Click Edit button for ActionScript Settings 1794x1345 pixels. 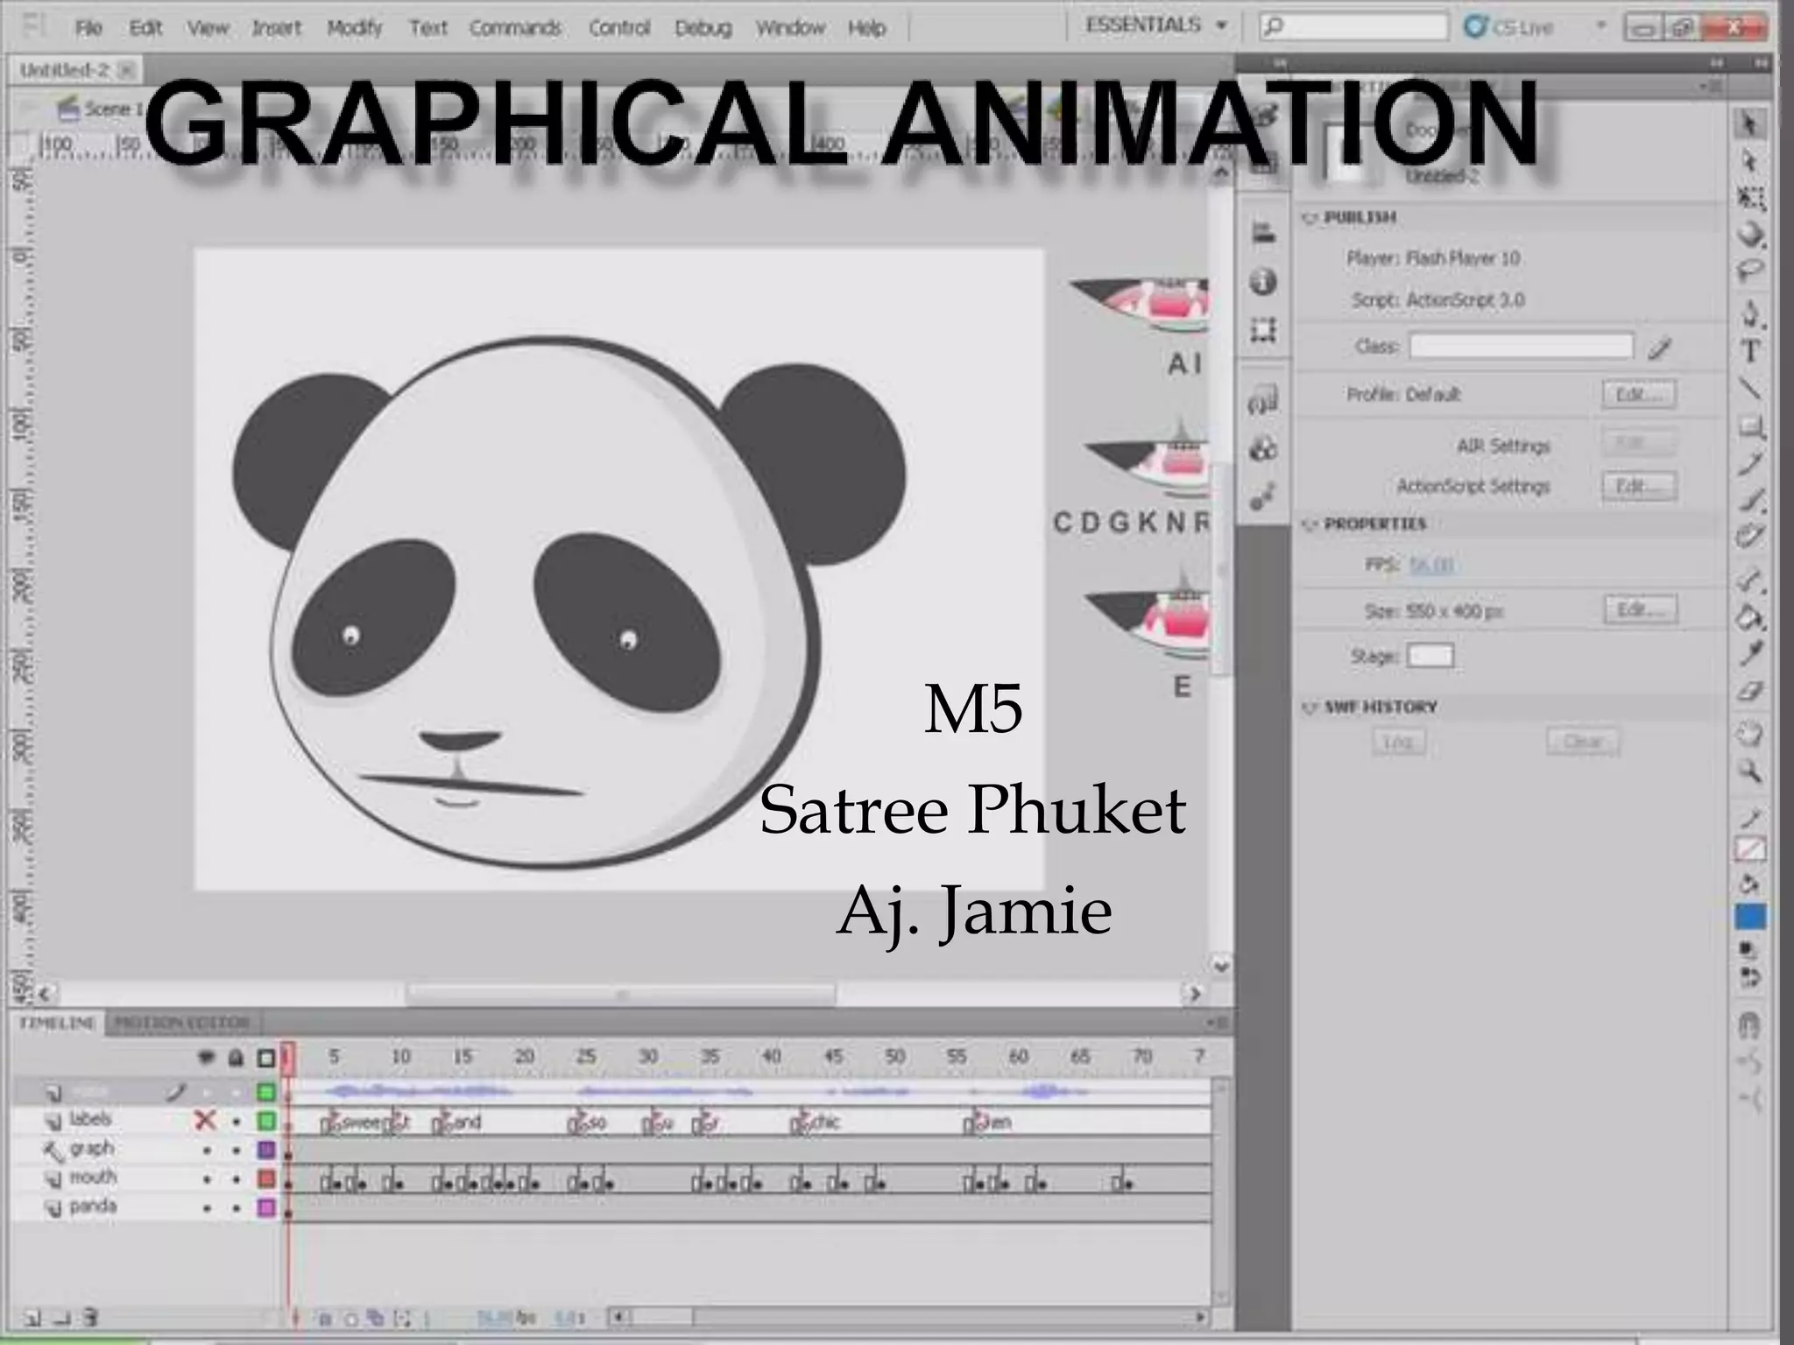coord(1639,486)
